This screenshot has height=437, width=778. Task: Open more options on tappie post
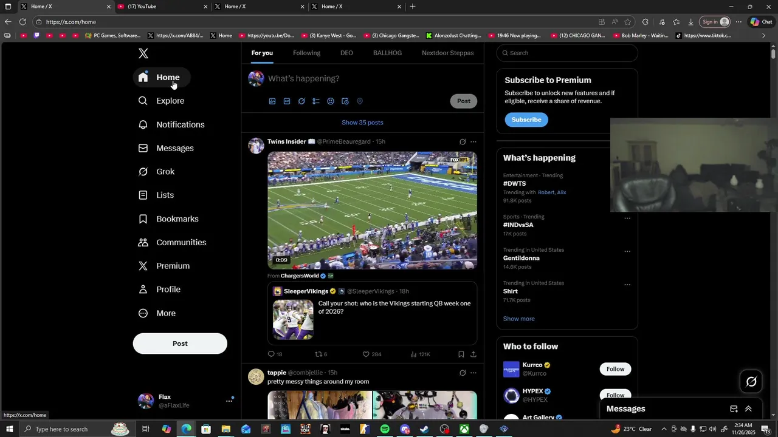point(473,373)
